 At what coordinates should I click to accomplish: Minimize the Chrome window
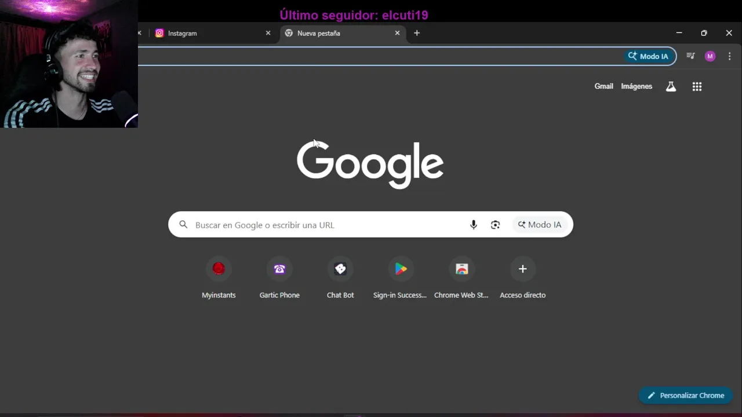679,33
